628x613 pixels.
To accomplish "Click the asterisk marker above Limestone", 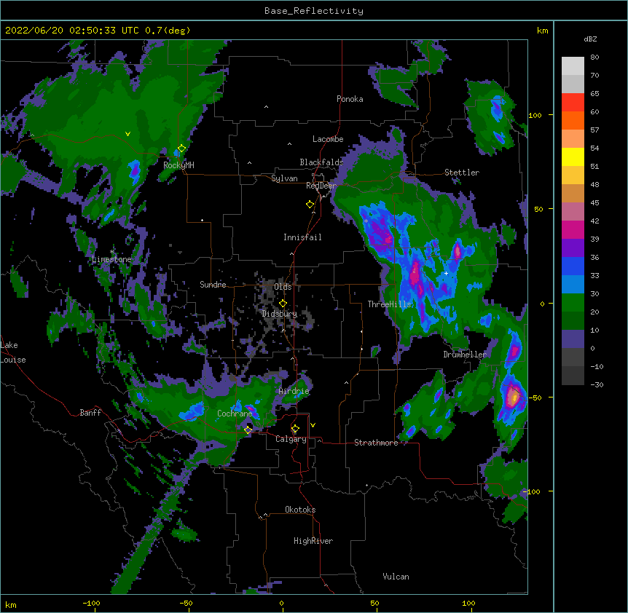I will (112, 252).
